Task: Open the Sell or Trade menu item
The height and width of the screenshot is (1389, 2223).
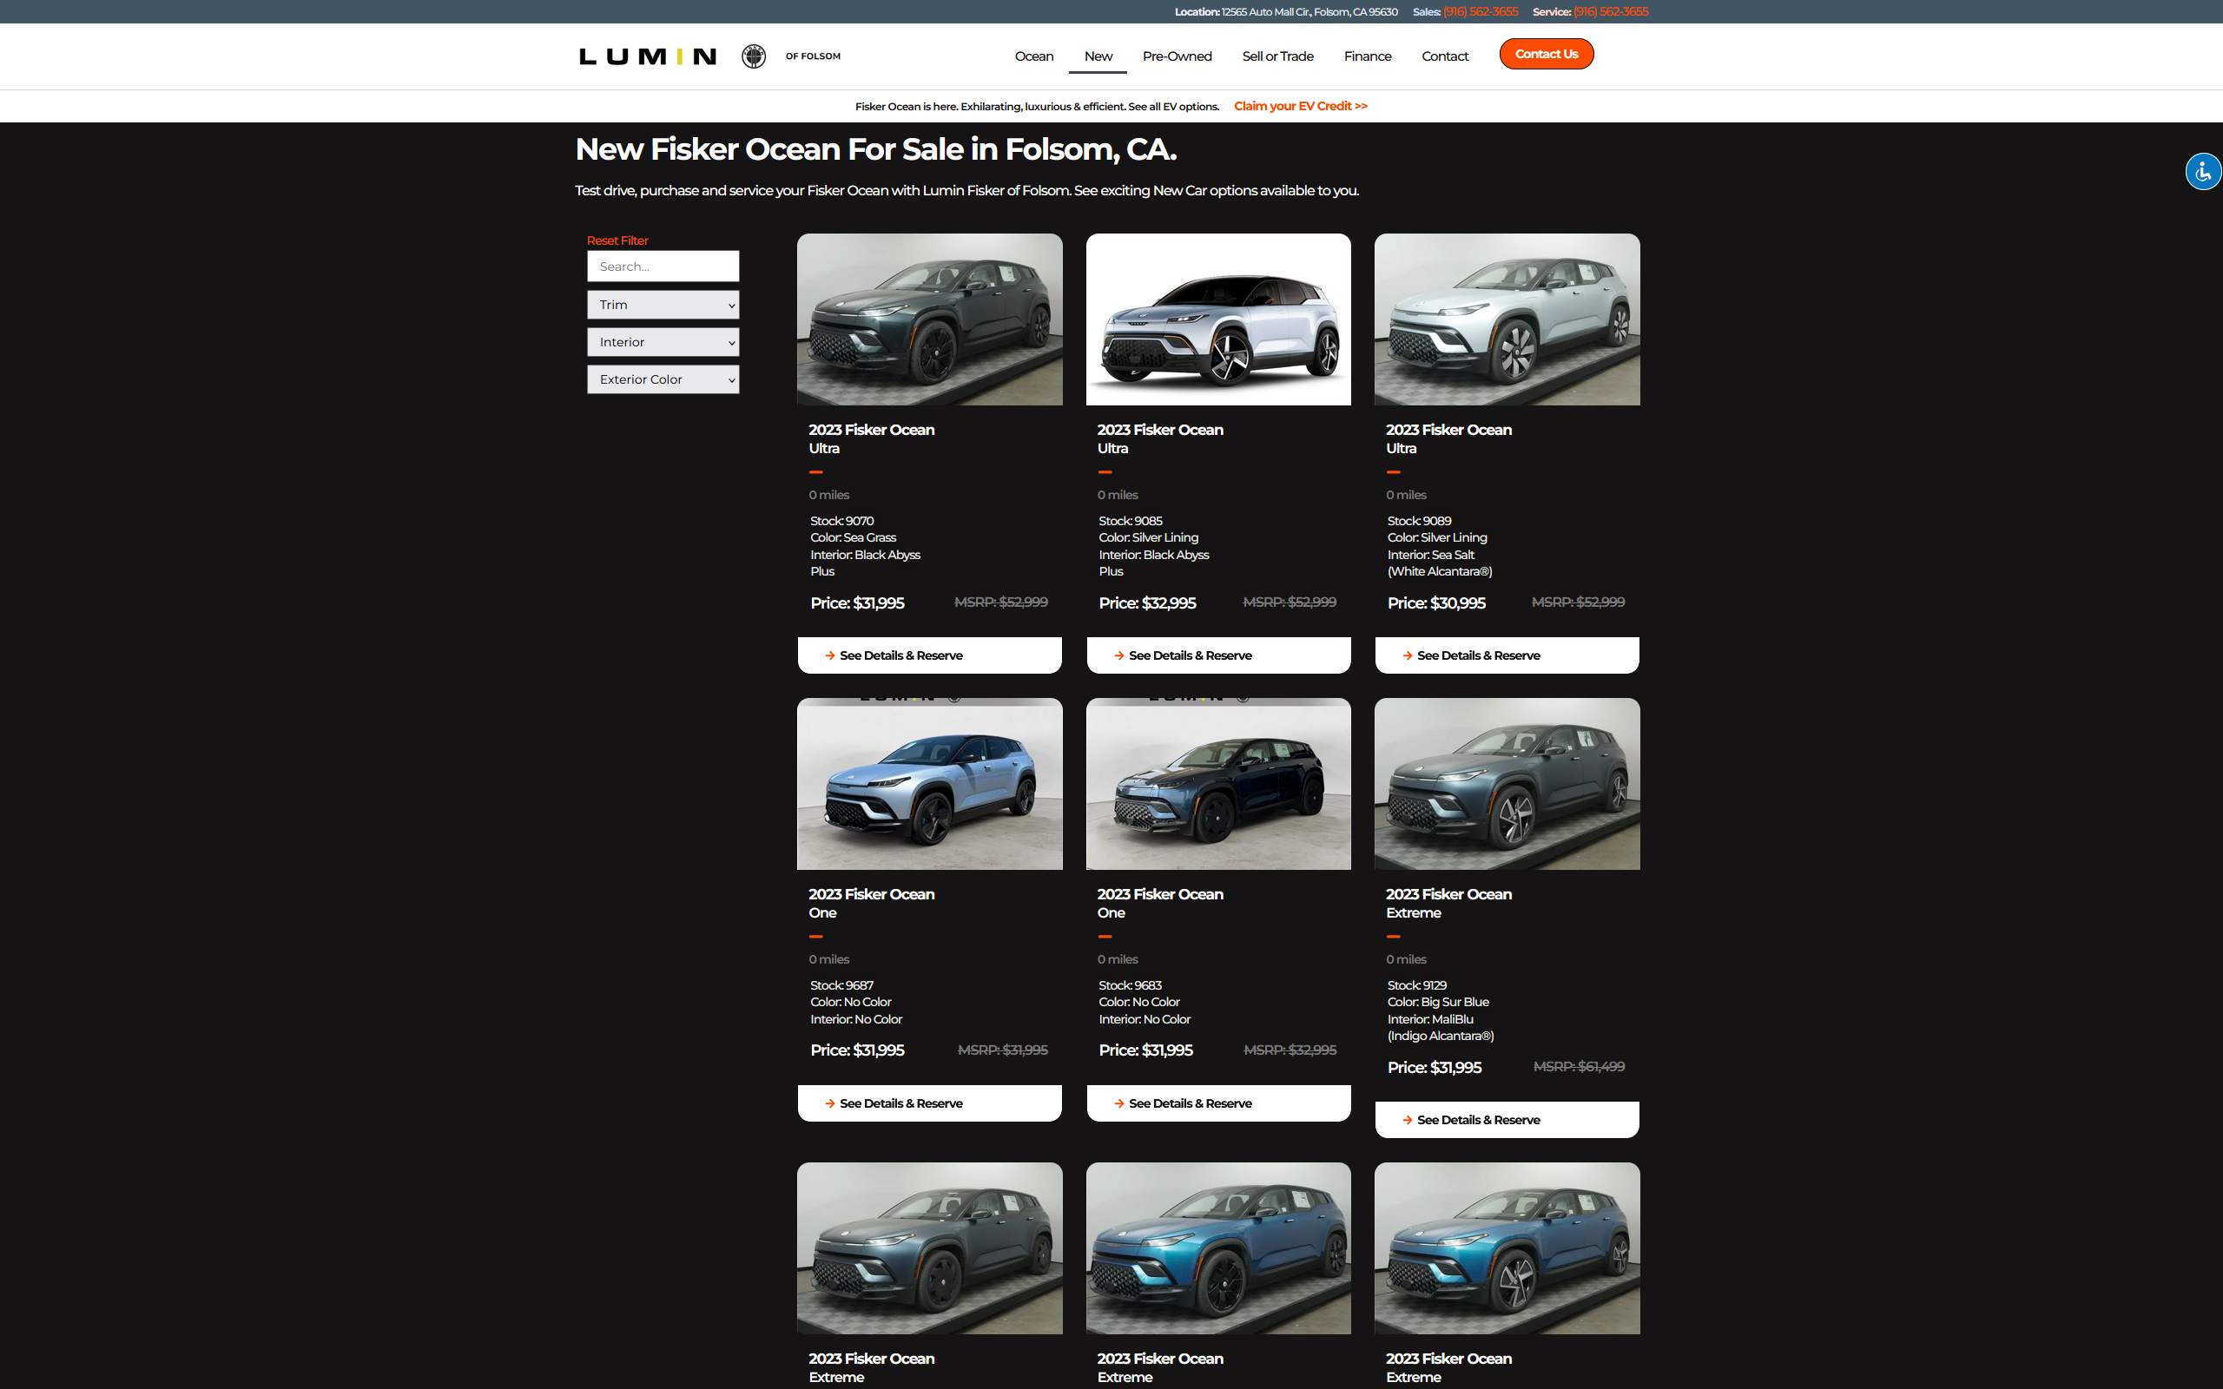Action: (x=1276, y=56)
